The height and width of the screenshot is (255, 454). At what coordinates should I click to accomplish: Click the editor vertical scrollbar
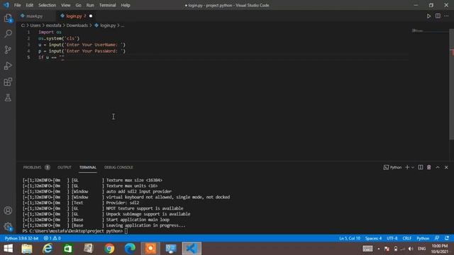[x=451, y=84]
